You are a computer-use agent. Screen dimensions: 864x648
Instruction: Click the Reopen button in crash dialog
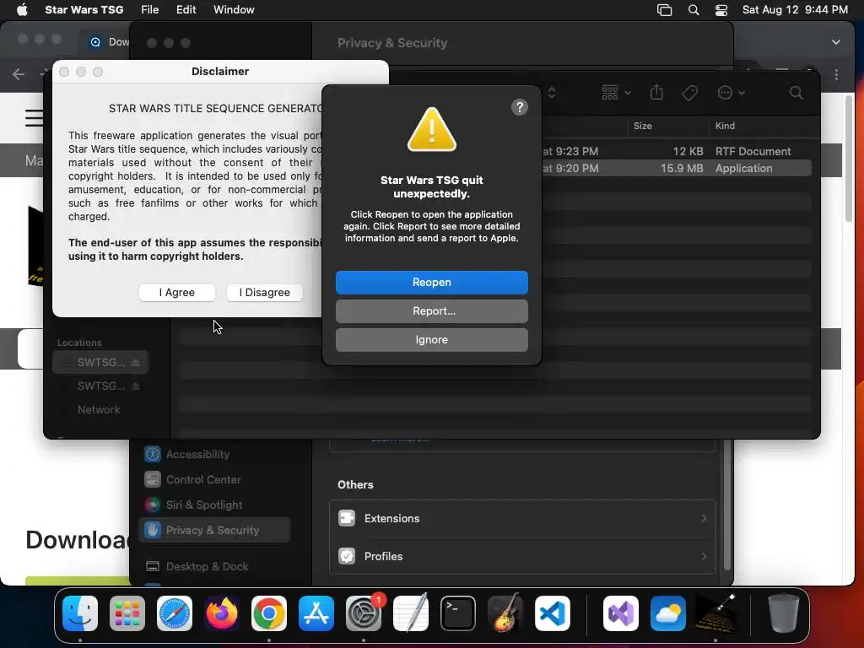[x=431, y=282]
